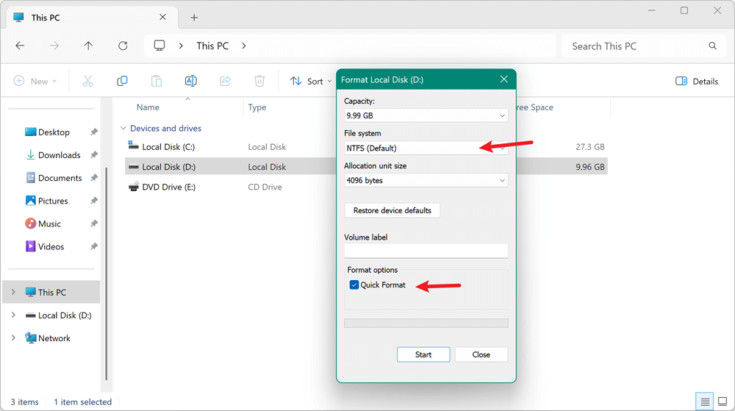Screen dimensions: 735x411
Task: Open Pictures in the sidebar
Action: [x=52, y=201]
